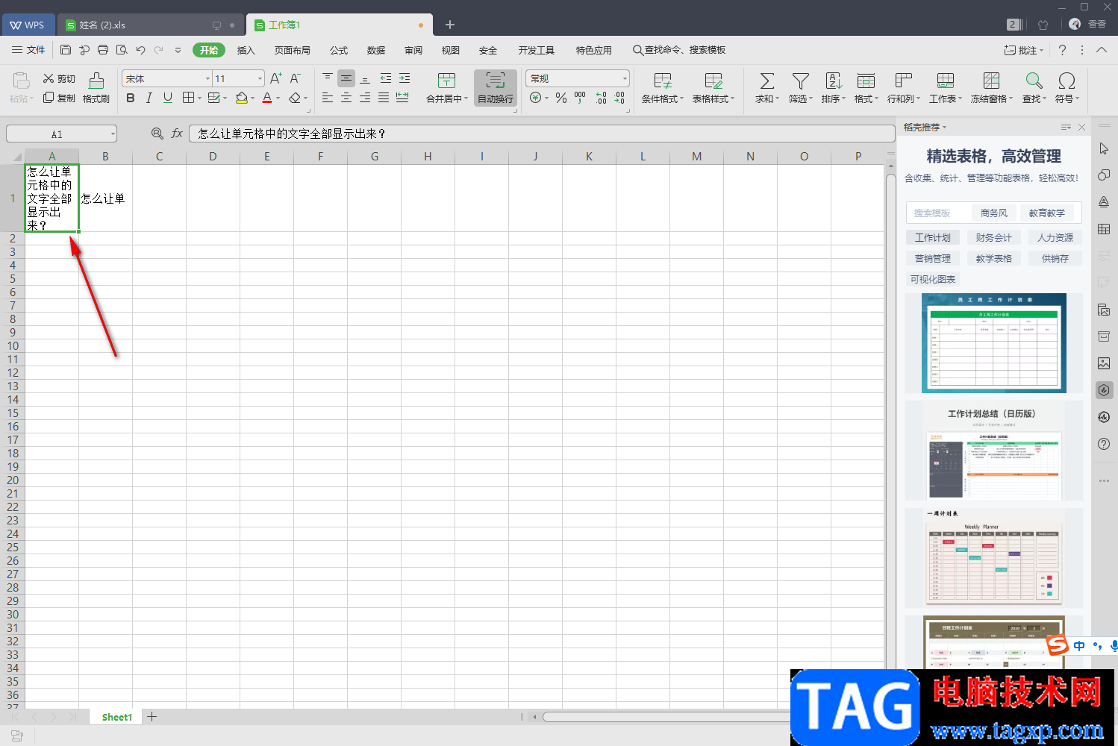Viewport: 1118px width, 746px height.
Task: Click the increase decimal places icon
Action: 601,98
